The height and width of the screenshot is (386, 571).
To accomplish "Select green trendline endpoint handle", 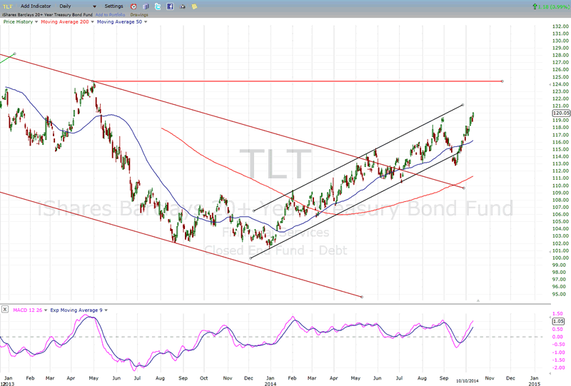I will [14, 54].
